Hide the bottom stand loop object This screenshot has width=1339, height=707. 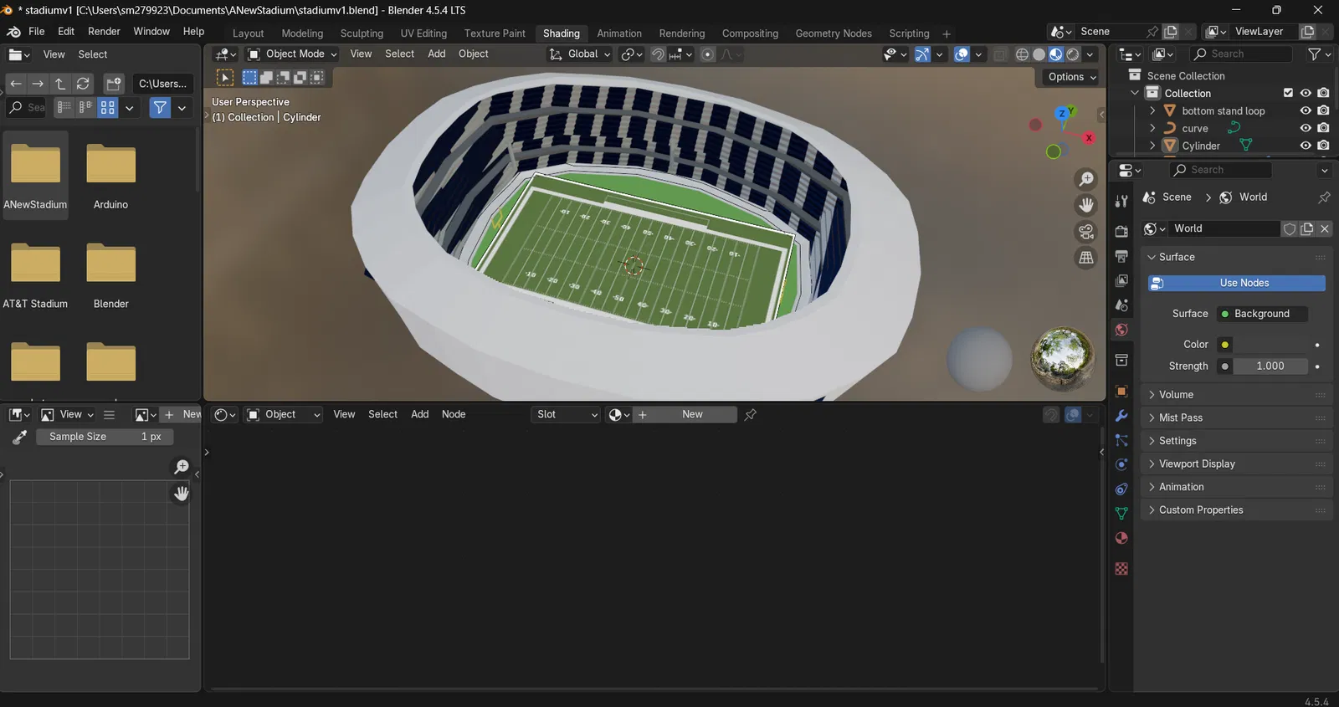1306,110
